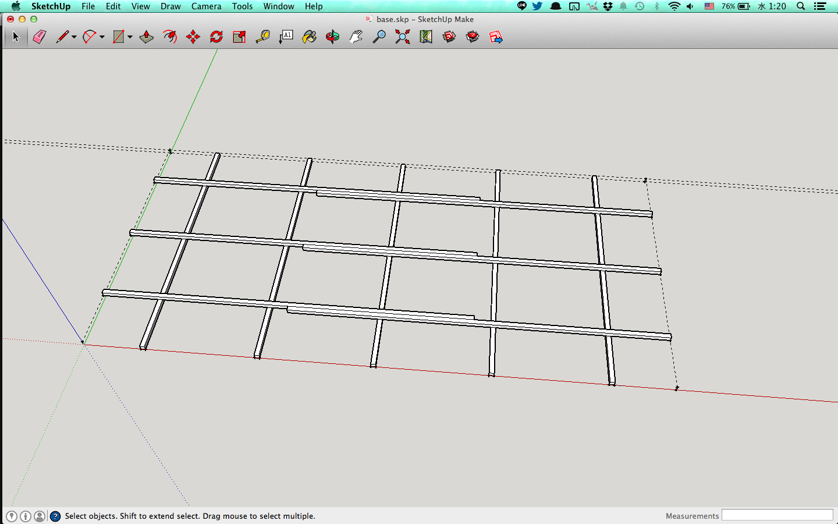Select the Rotate tool
838x524 pixels.
pos(216,37)
